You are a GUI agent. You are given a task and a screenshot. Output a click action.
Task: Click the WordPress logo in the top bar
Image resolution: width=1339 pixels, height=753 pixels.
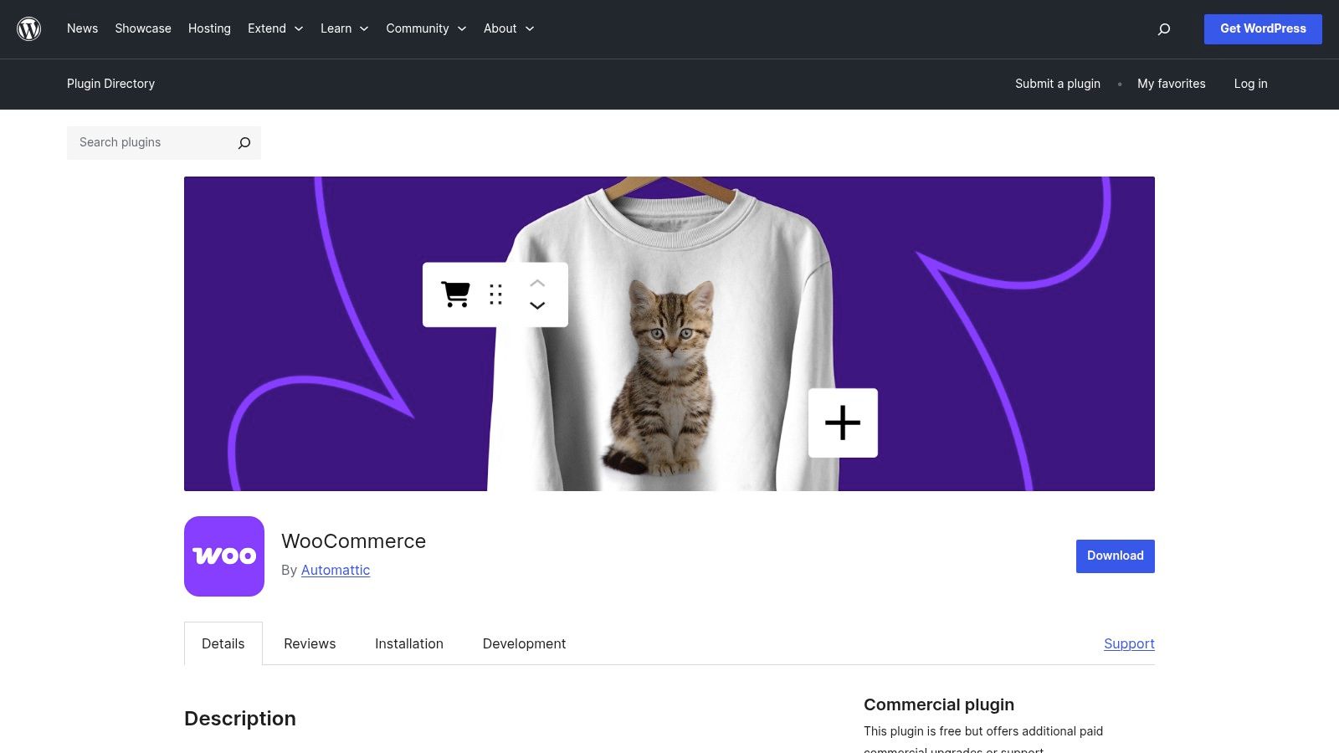click(28, 28)
